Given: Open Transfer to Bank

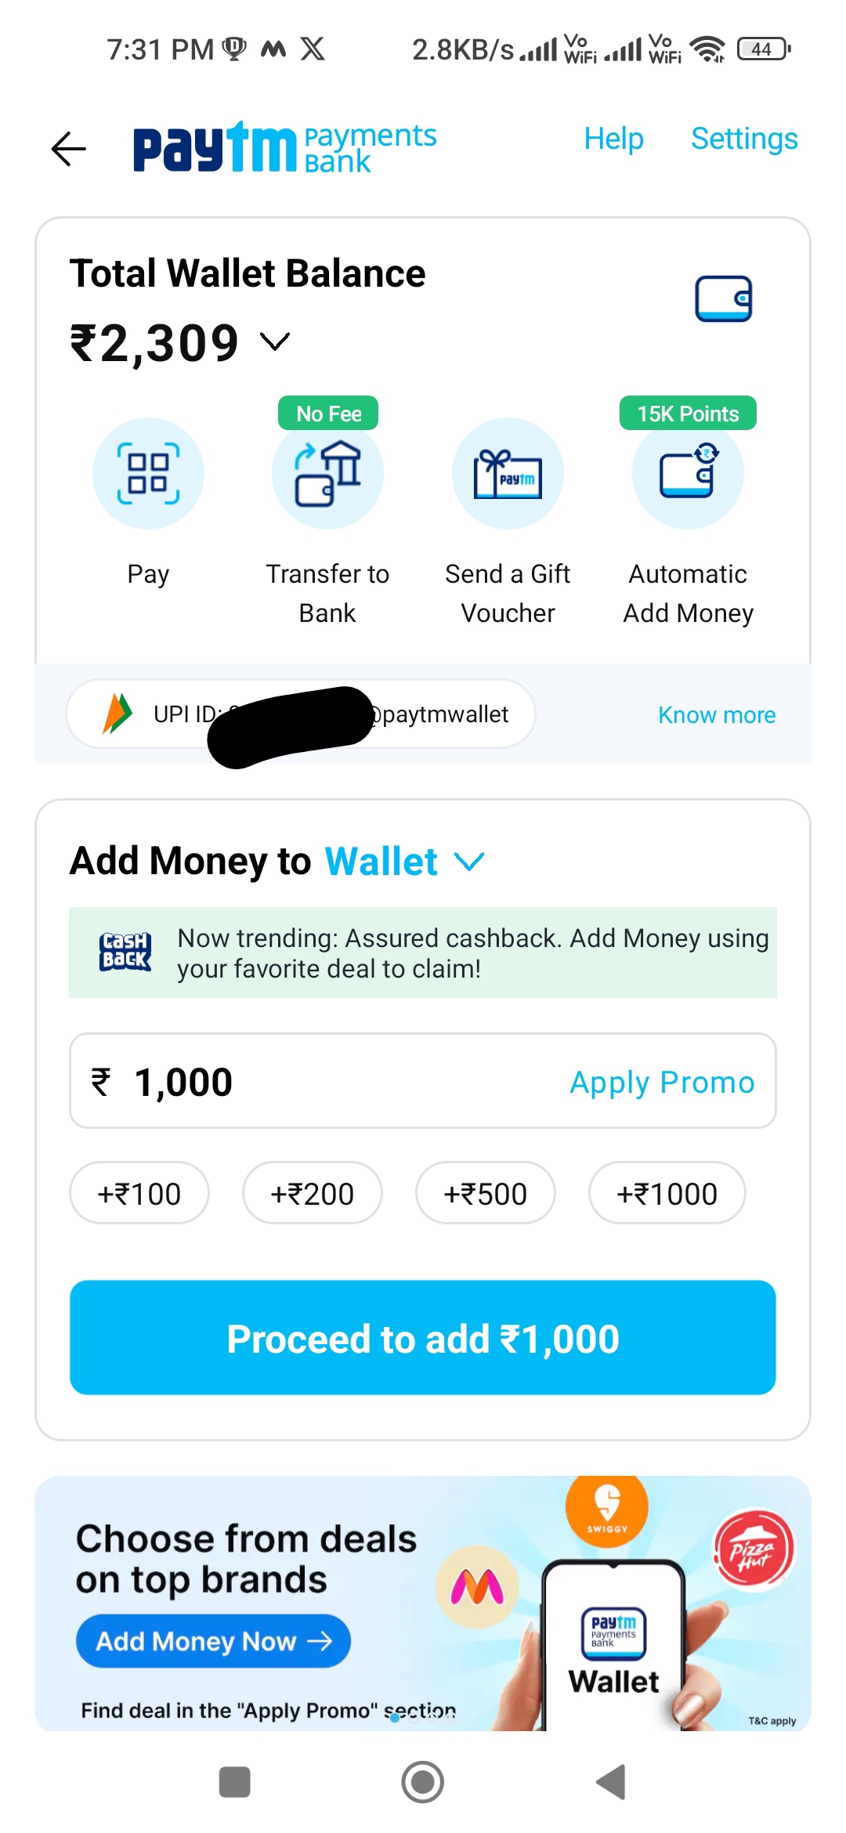Looking at the screenshot, I should point(327,472).
